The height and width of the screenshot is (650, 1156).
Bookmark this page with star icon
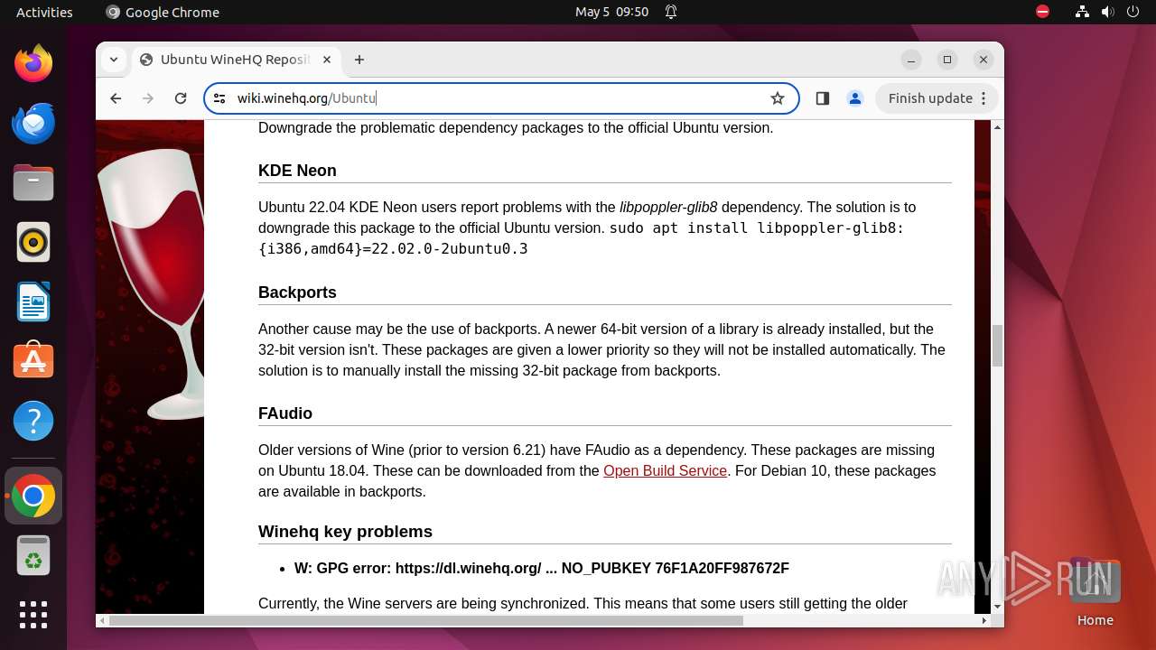pyautogui.click(x=778, y=98)
